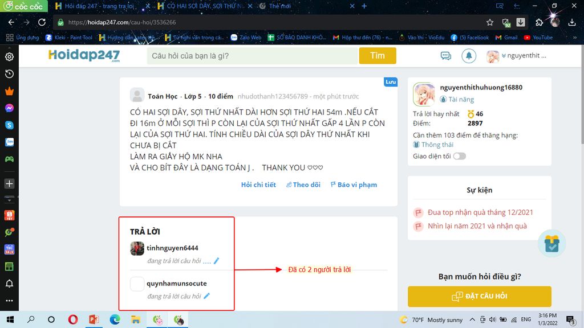
Task: Open Messenger from the browser sidebar
Action: point(9,108)
